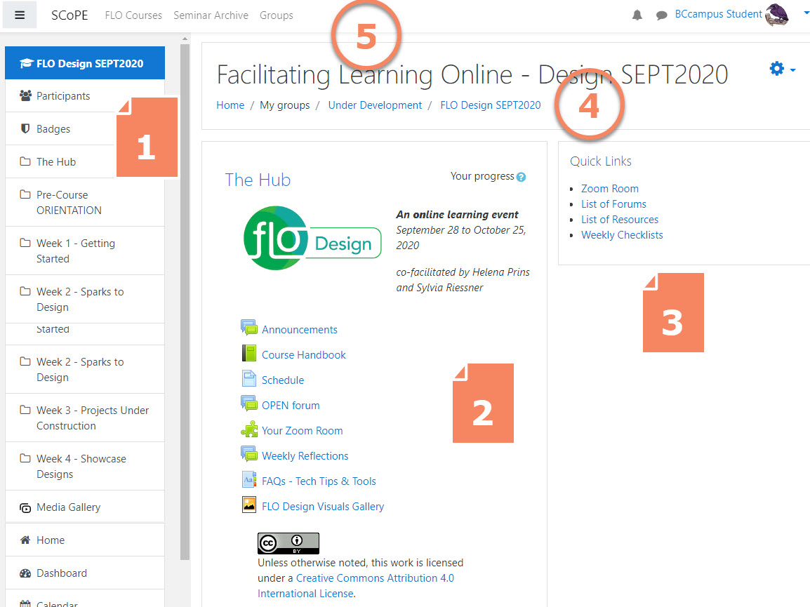Click the Your progress help icon

point(521,178)
